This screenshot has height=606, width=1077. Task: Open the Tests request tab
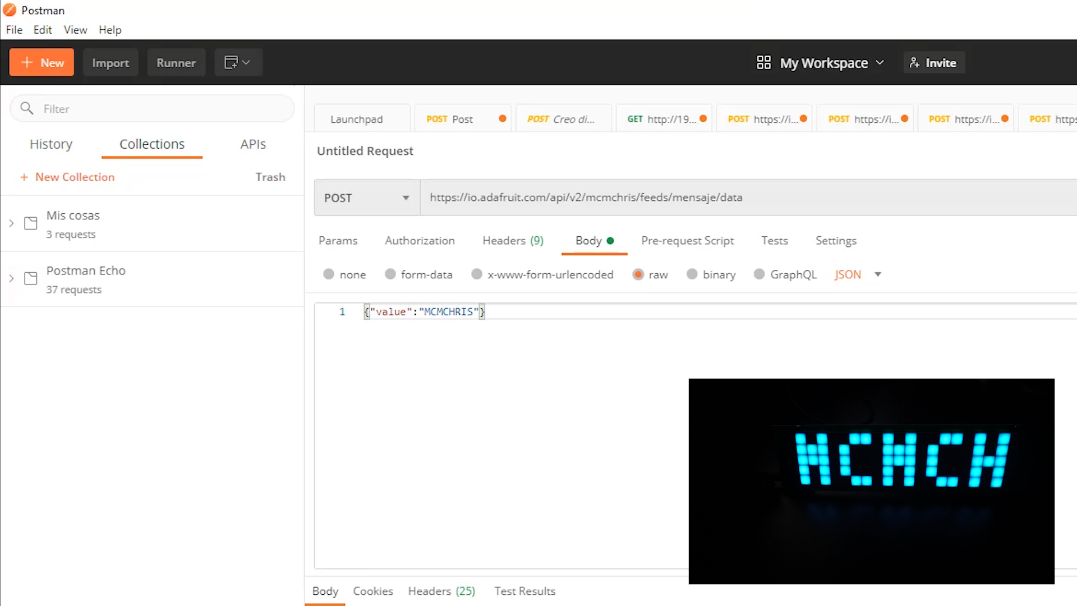pos(774,241)
